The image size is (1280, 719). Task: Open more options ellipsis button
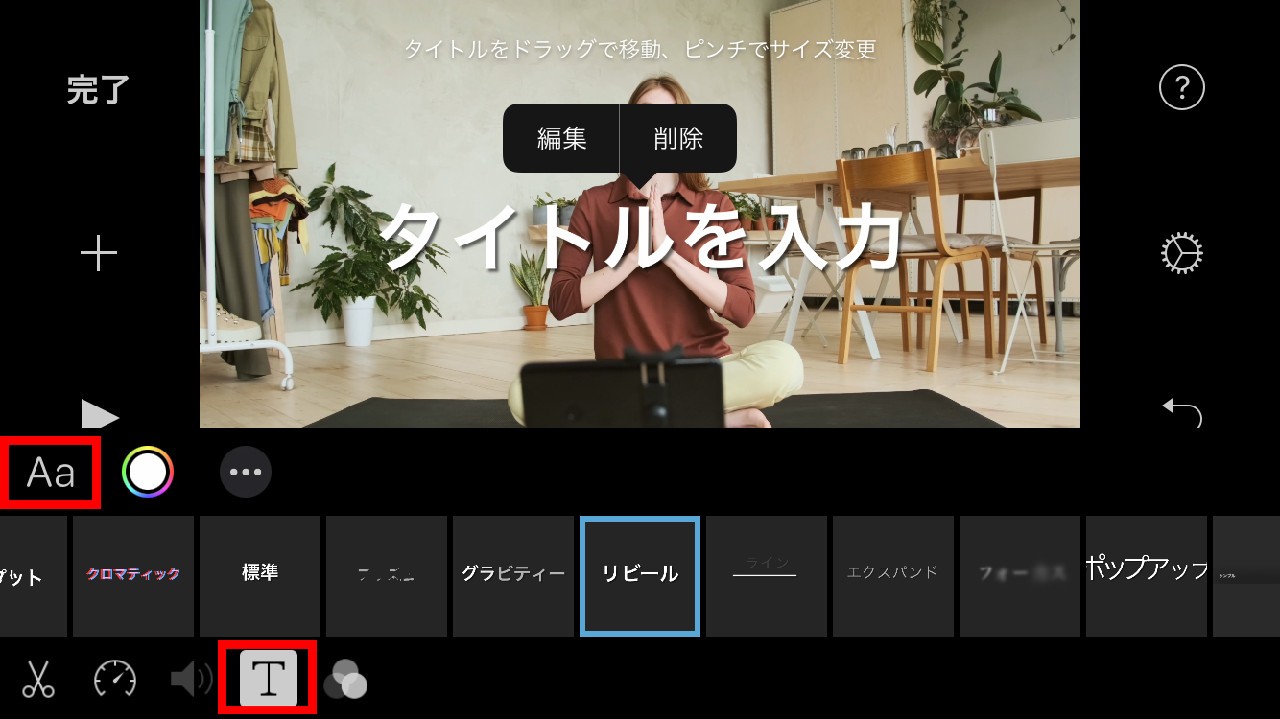(x=246, y=472)
